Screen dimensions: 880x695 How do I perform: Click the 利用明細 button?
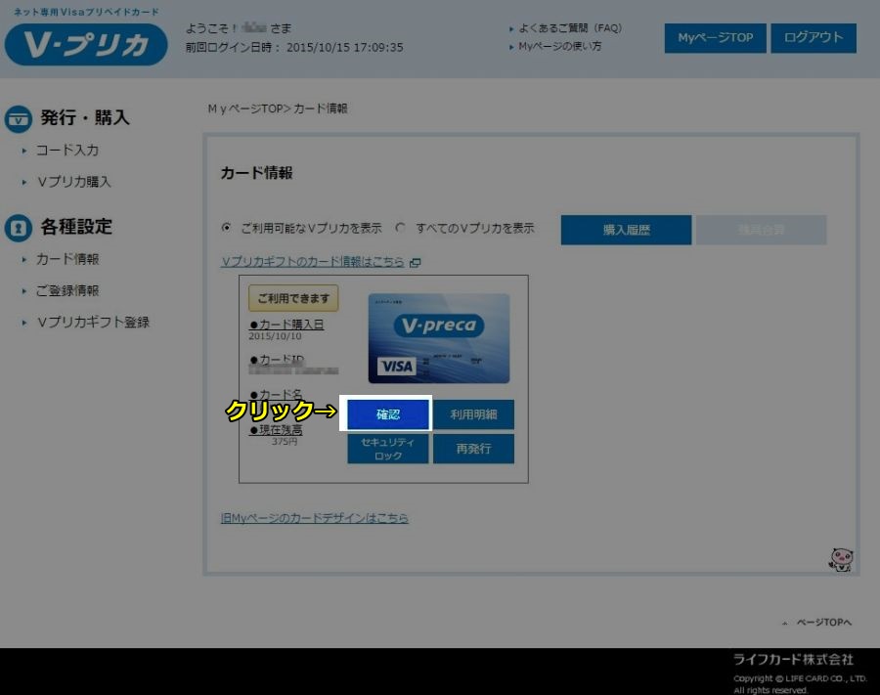point(473,414)
